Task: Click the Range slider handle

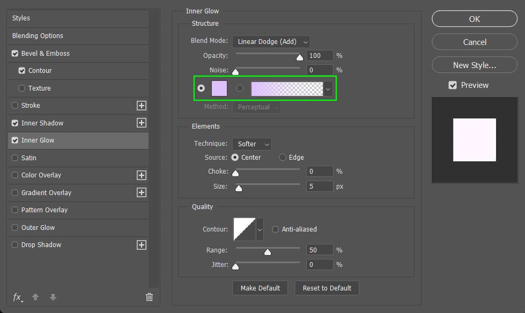Action: 267,252
